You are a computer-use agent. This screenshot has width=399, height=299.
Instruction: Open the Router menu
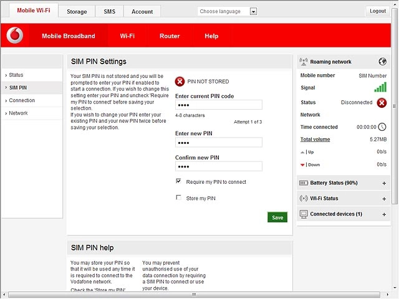pyautogui.click(x=170, y=36)
